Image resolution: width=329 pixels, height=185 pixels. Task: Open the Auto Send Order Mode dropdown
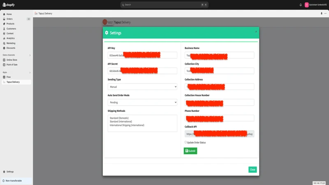[x=142, y=102]
